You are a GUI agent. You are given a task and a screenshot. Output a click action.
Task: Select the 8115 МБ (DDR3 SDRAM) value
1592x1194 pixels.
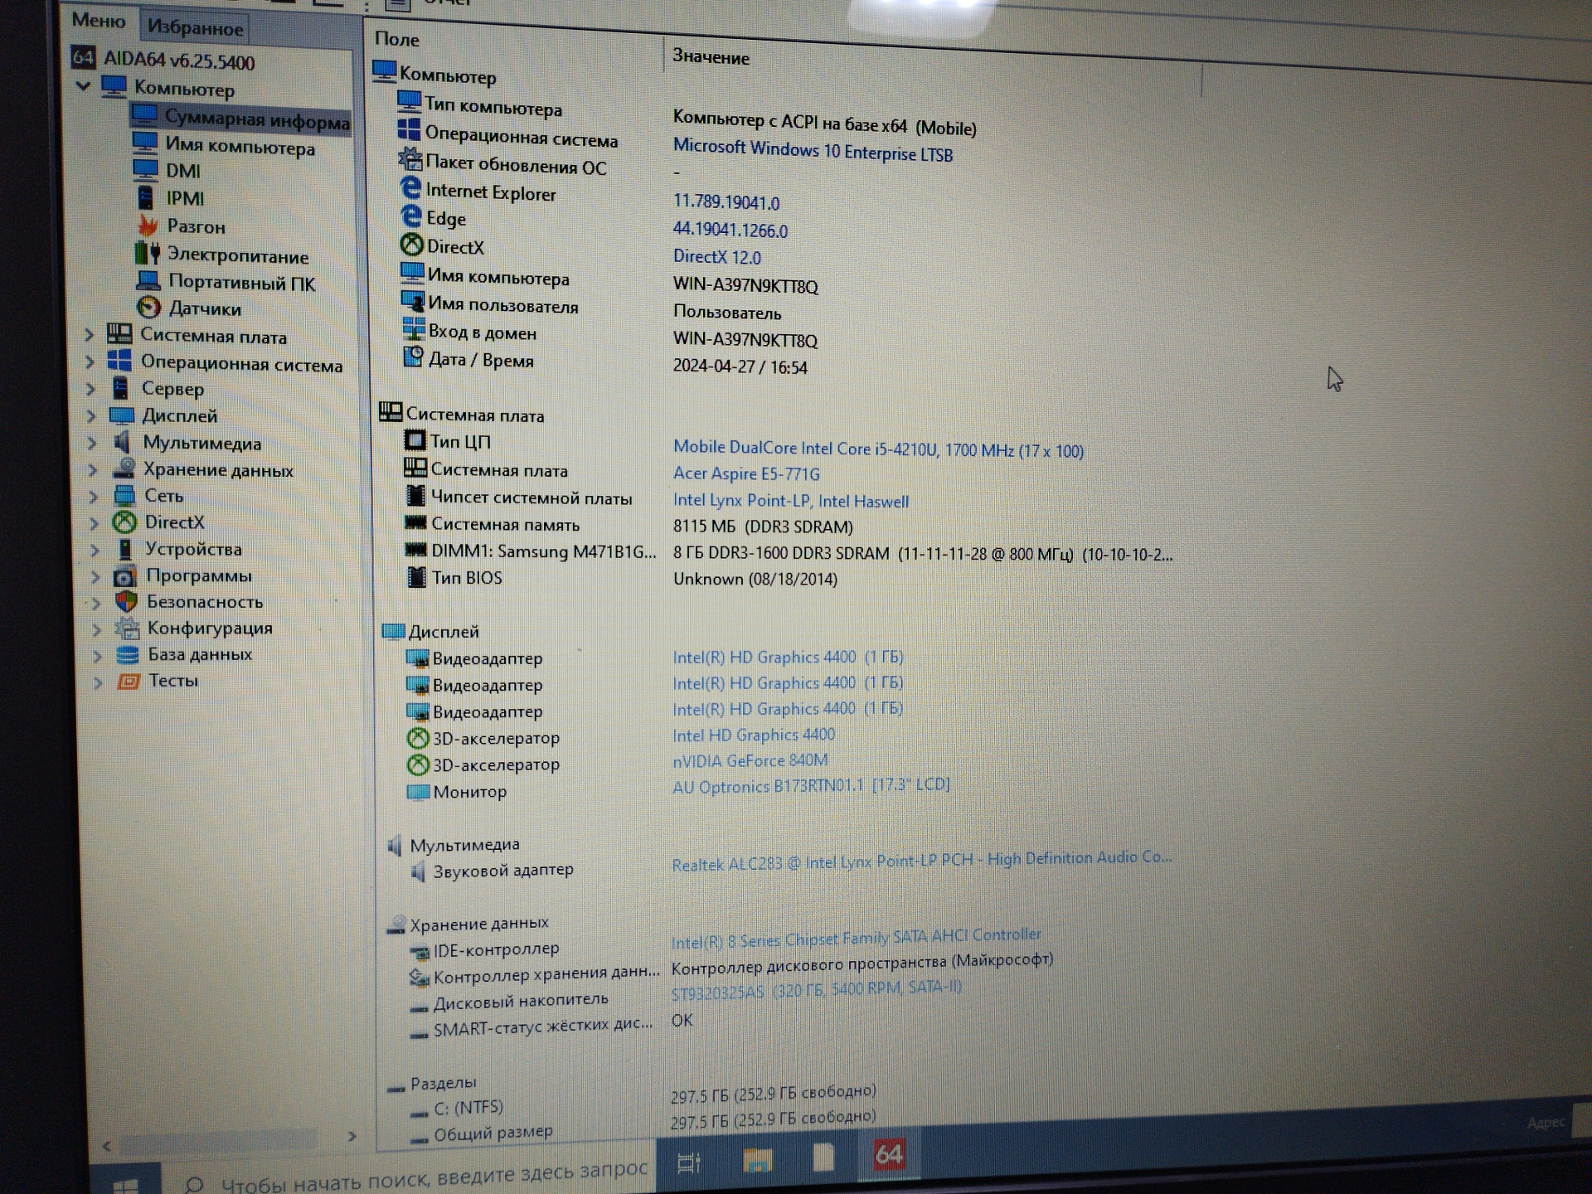pyautogui.click(x=763, y=527)
